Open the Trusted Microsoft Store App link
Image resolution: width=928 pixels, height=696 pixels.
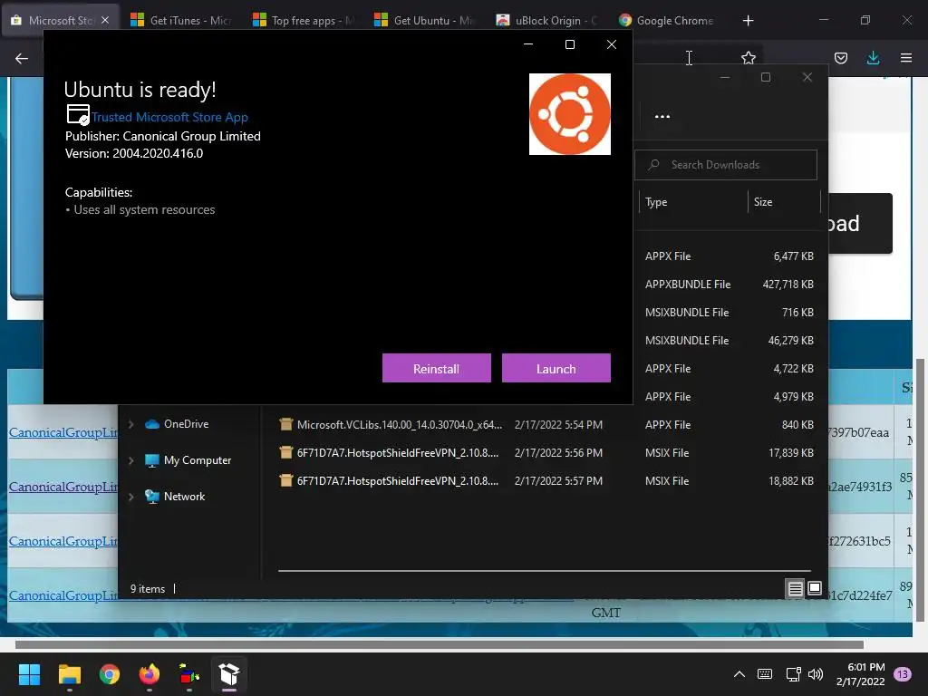(169, 117)
